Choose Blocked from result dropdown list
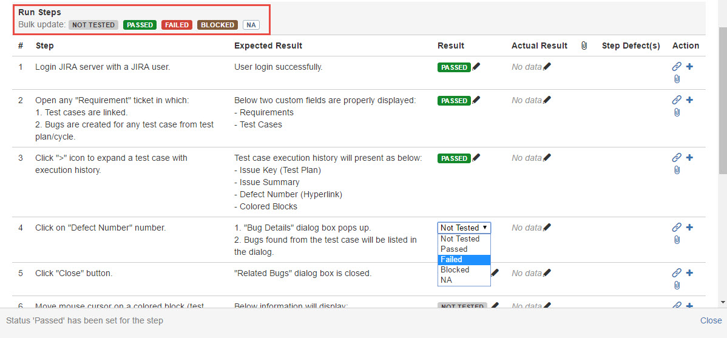 click(464, 269)
